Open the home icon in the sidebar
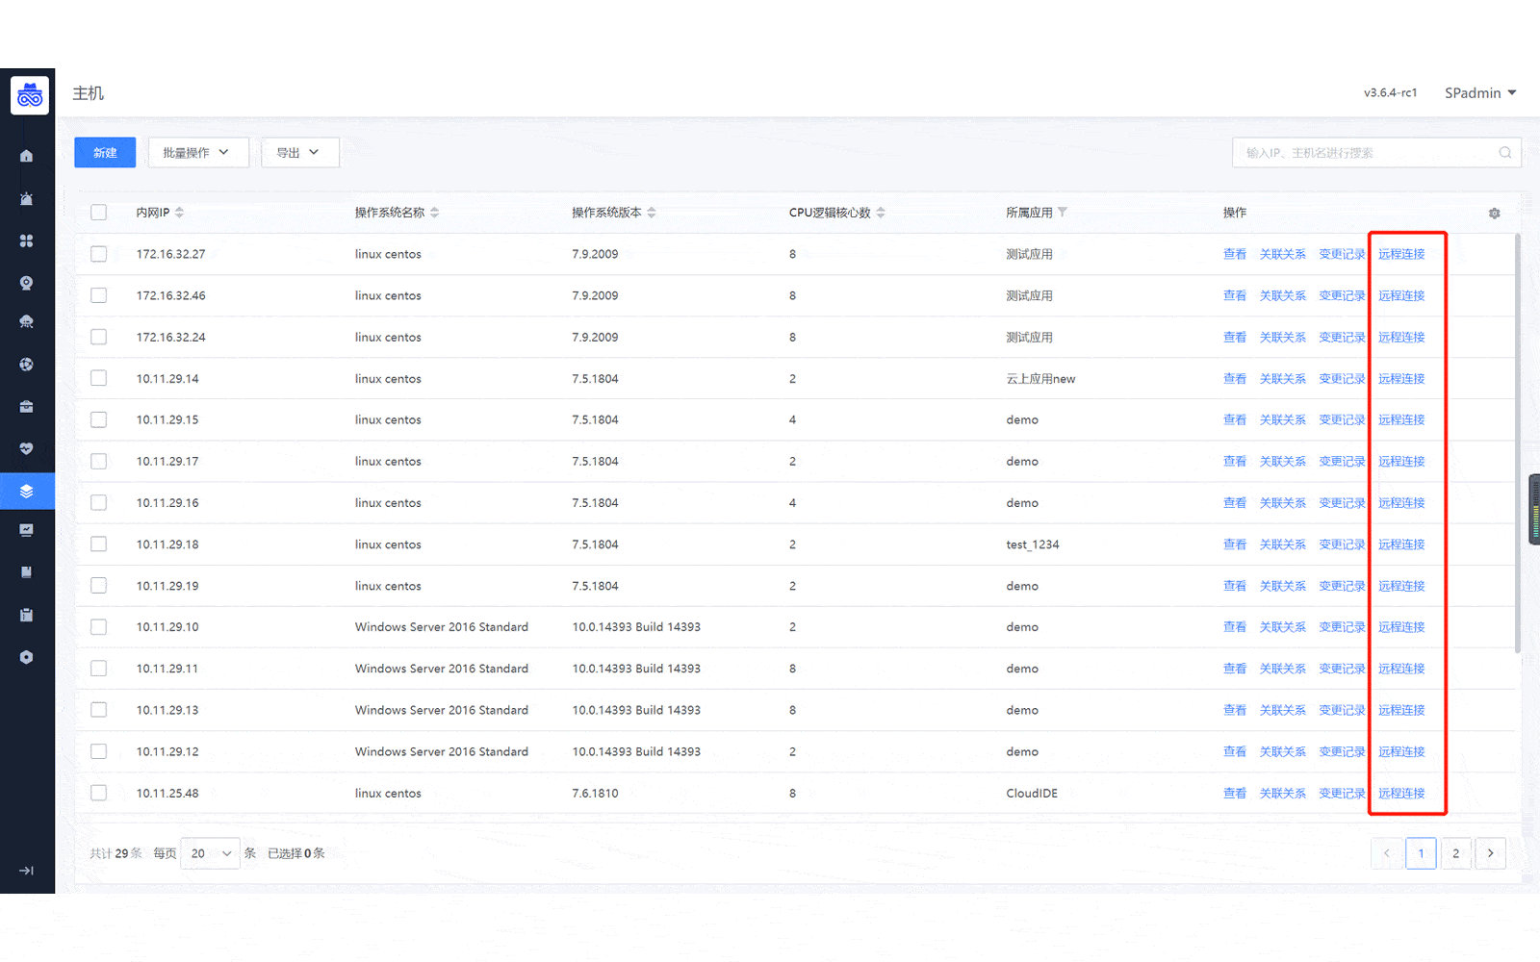The width and height of the screenshot is (1540, 962). coord(27,156)
